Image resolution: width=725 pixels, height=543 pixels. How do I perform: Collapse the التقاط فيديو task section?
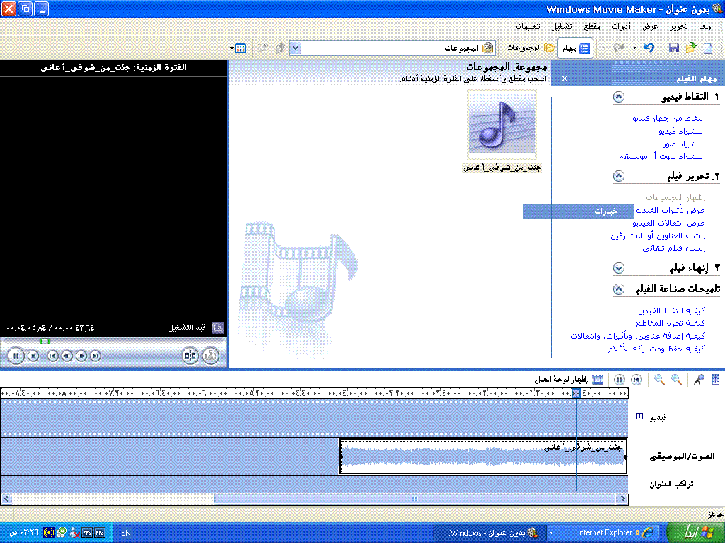[619, 97]
